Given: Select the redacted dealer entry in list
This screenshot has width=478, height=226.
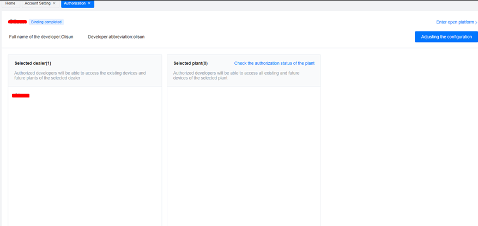Looking at the screenshot, I should point(21,95).
